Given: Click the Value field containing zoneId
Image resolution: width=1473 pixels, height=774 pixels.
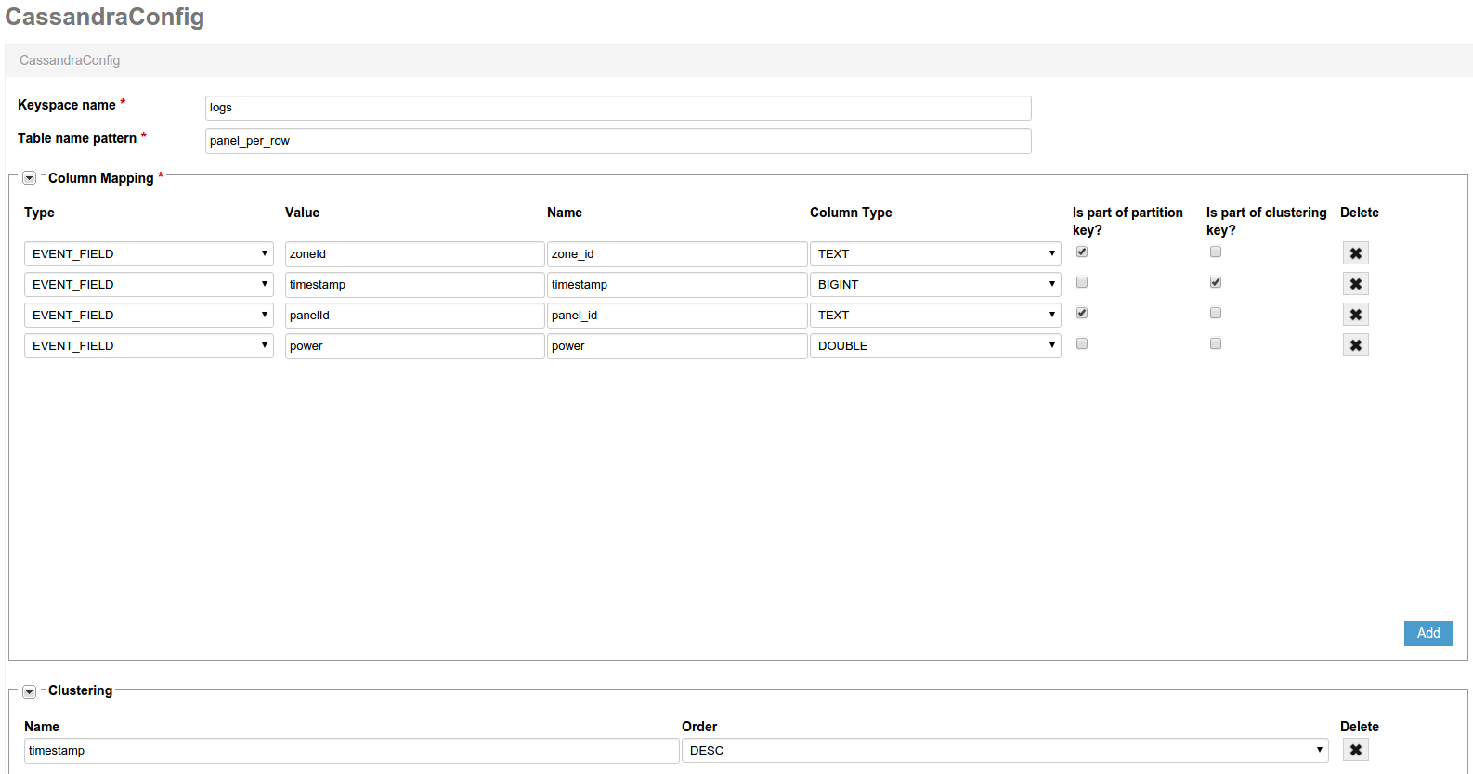Looking at the screenshot, I should [414, 253].
